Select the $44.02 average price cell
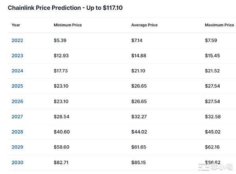The width and height of the screenshot is (236, 174). pyautogui.click(x=139, y=132)
